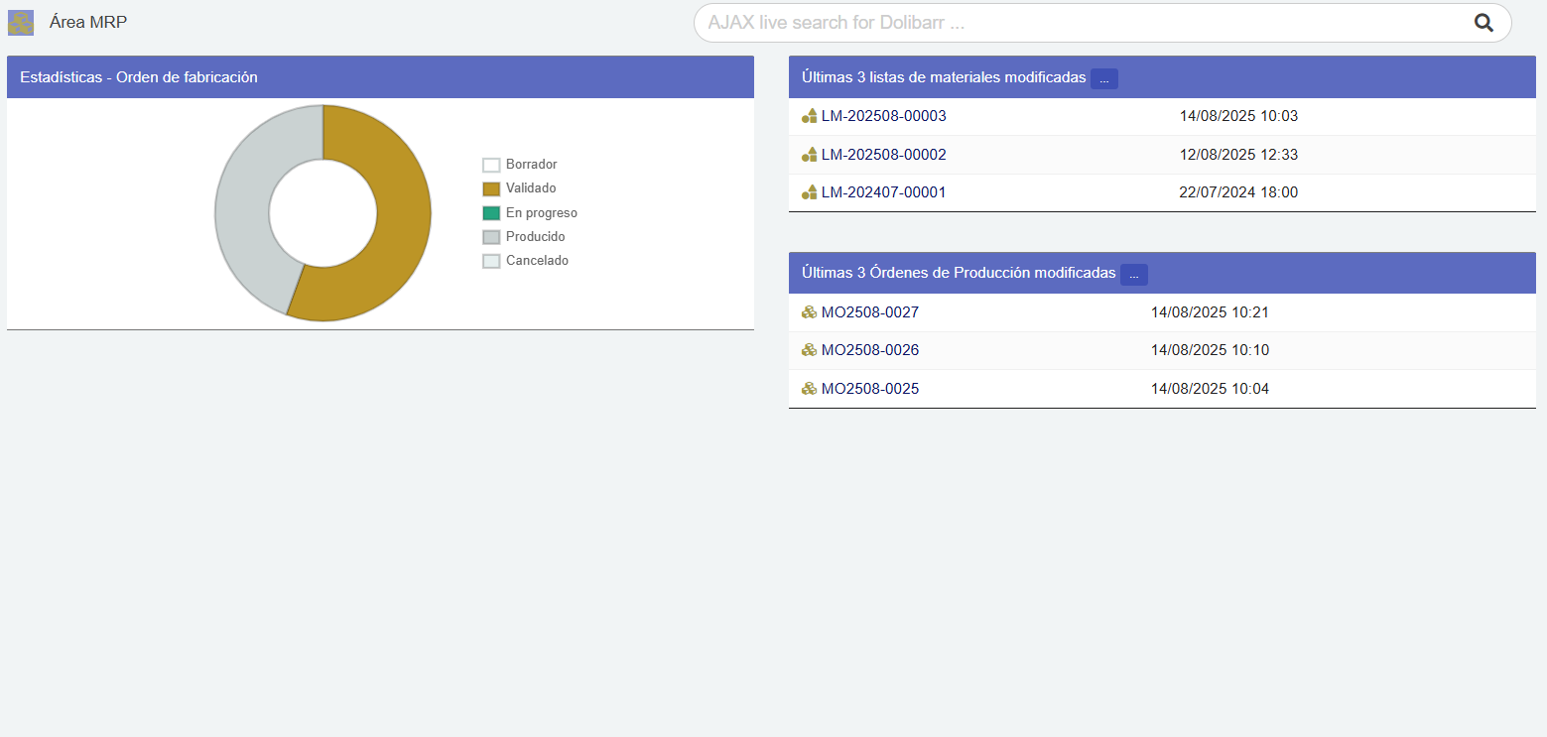Click the order icon beside MO2508-0026
The width and height of the screenshot is (1547, 737).
point(809,350)
